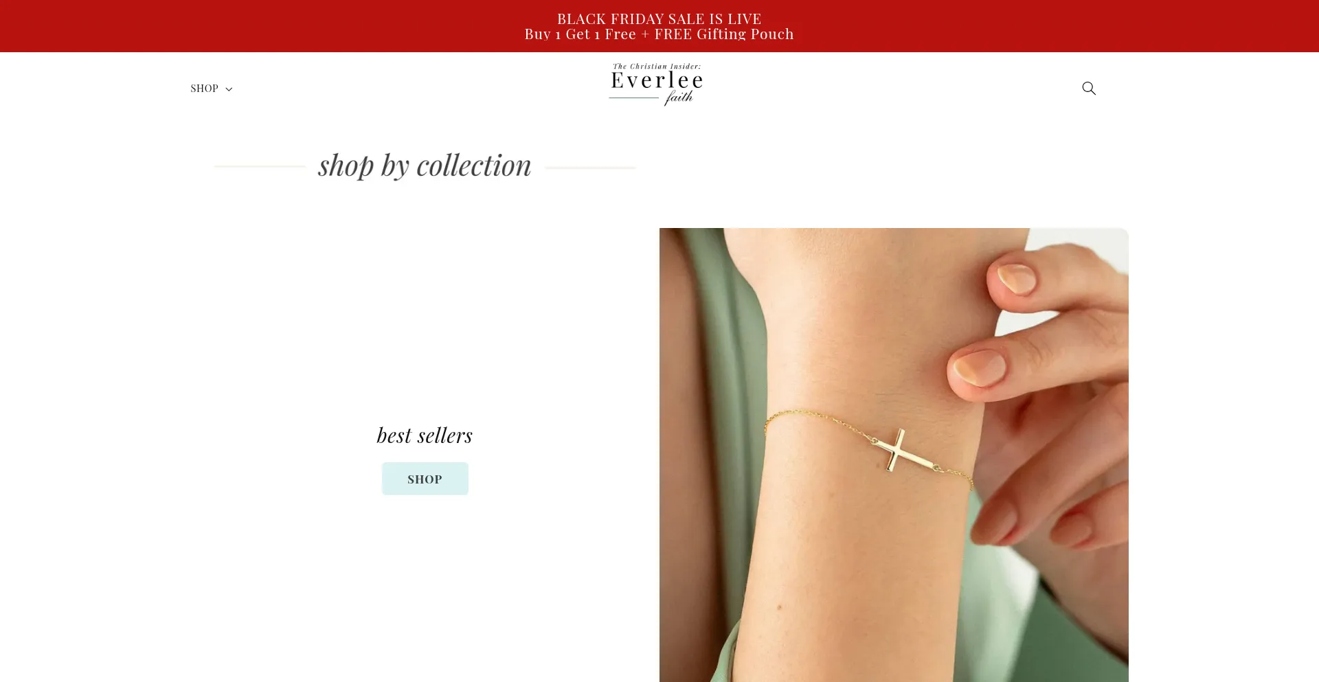Screen dimensions: 1319x682
Task: Click the Buy 1 Get 1 Free text
Action: click(x=580, y=34)
